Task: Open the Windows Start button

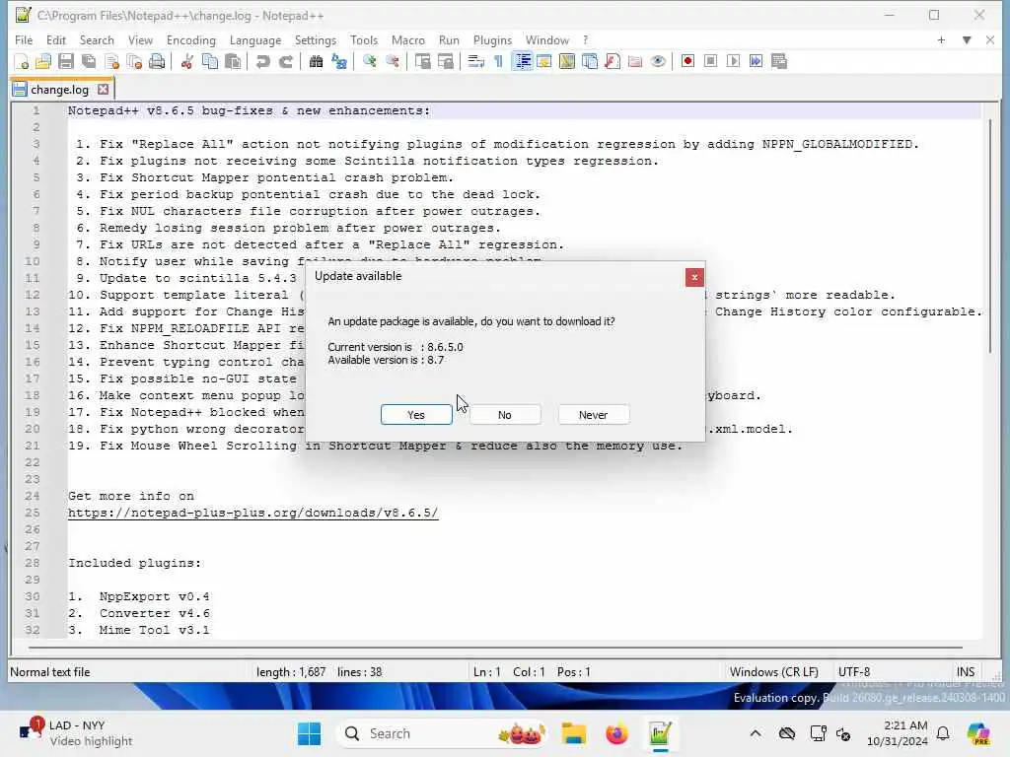Action: tap(309, 733)
